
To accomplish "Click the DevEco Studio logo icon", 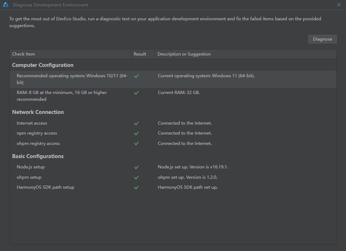I will pos(6,5).
